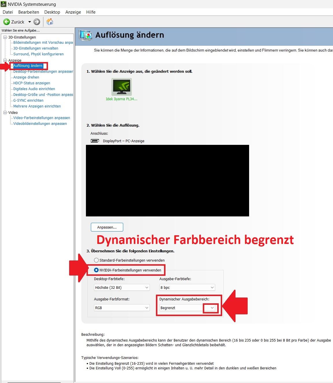This screenshot has width=333, height=383.
Task: Open the Desktop-Farbtiefe dropdown
Action: click(122, 287)
